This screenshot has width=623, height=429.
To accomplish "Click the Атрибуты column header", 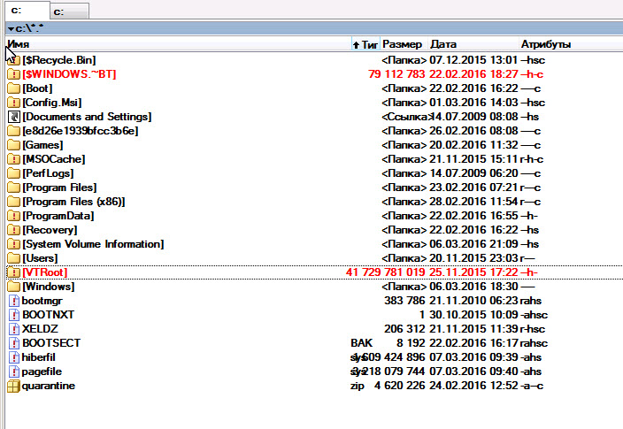I will 546,43.
